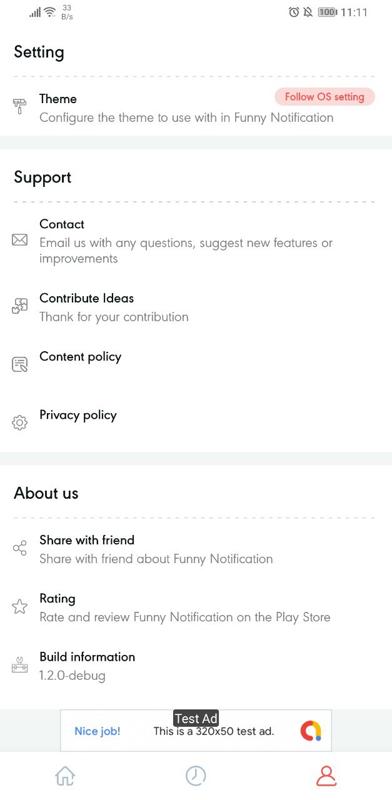Tap the Privacy policy gear icon
Image resolution: width=392 pixels, height=800 pixels.
[x=20, y=423]
